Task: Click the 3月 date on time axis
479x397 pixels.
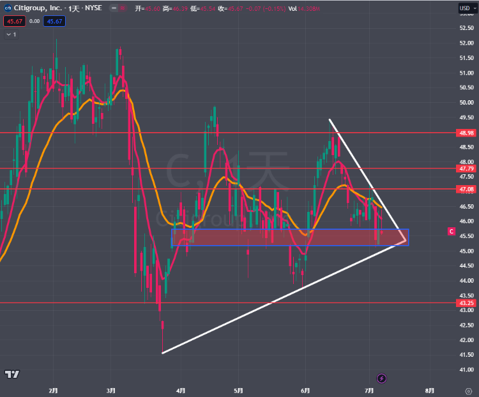Action: (x=111, y=390)
